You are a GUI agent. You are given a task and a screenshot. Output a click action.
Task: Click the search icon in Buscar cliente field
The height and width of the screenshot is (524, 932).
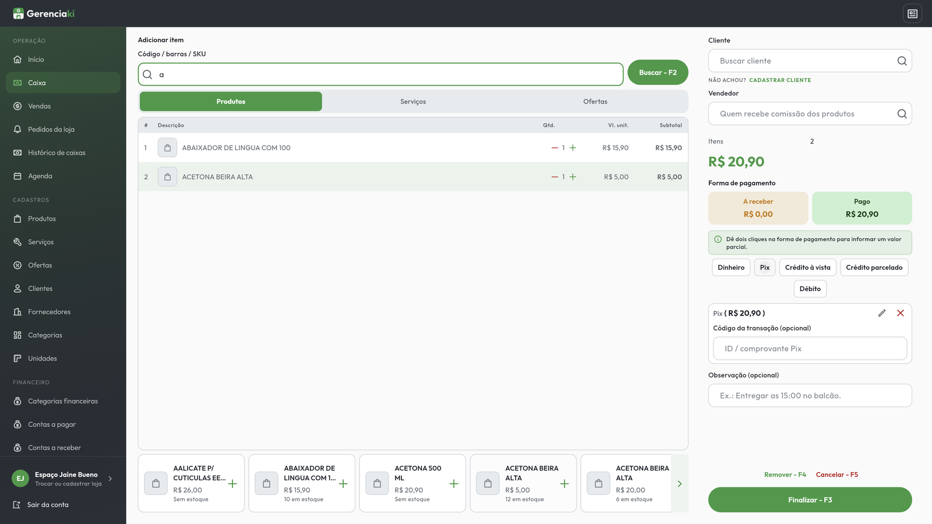point(902,61)
